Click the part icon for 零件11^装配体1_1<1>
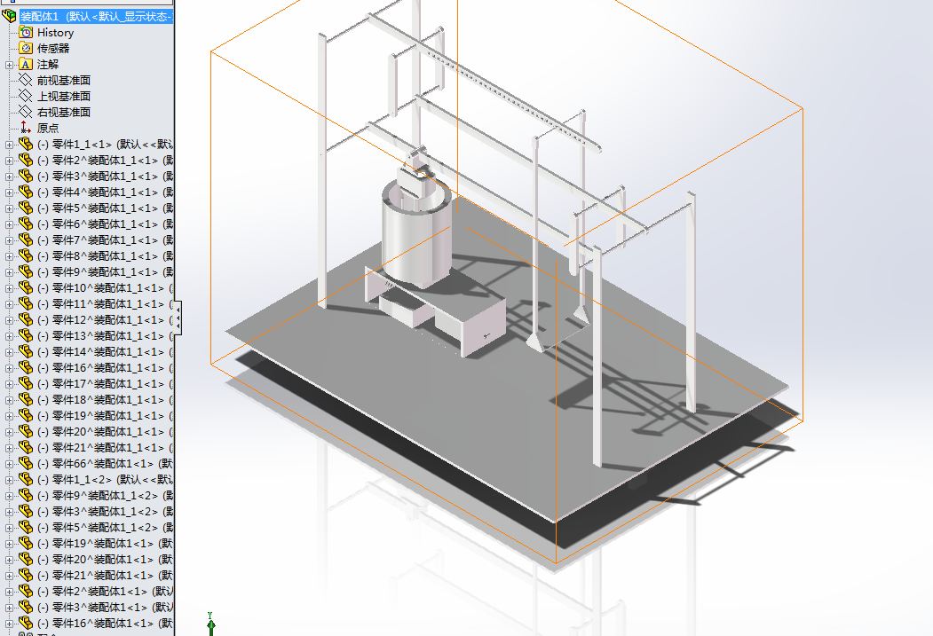The height and width of the screenshot is (636, 933). point(26,303)
